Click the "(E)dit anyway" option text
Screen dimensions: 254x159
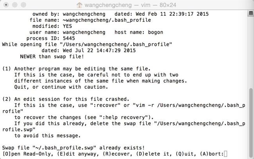[78, 154]
